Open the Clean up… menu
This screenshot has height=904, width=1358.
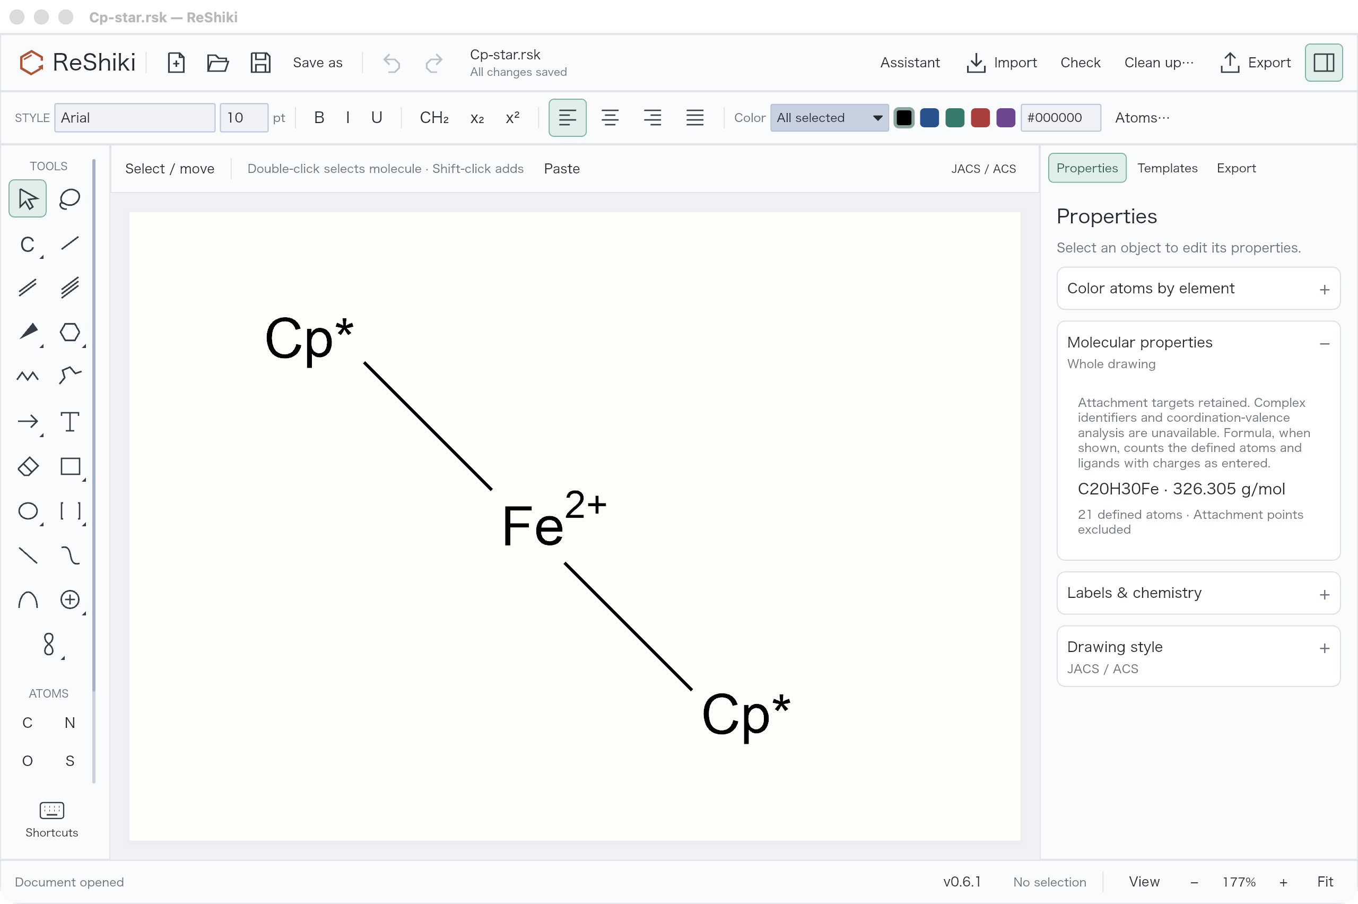point(1159,62)
